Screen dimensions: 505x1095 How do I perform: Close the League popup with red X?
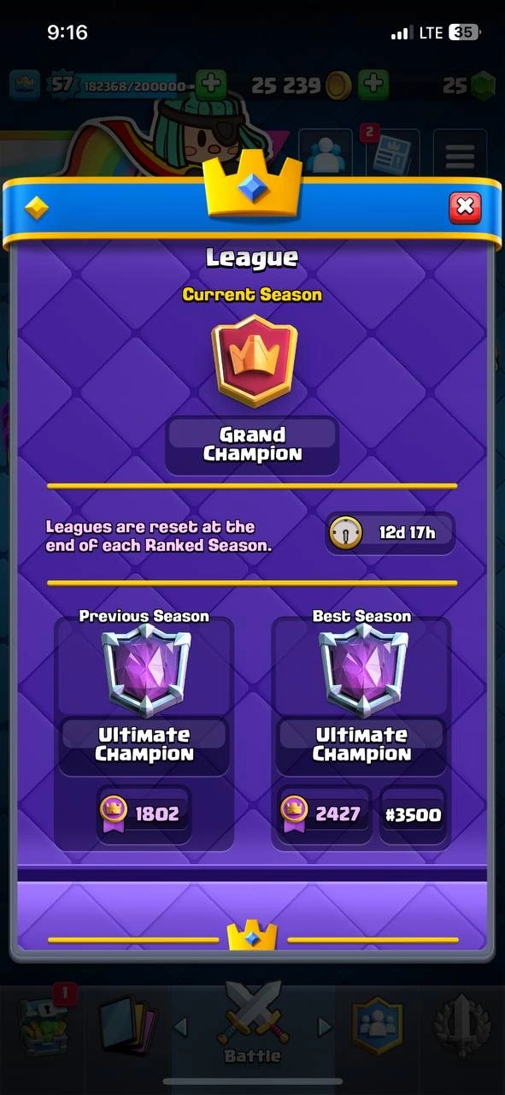tap(465, 207)
